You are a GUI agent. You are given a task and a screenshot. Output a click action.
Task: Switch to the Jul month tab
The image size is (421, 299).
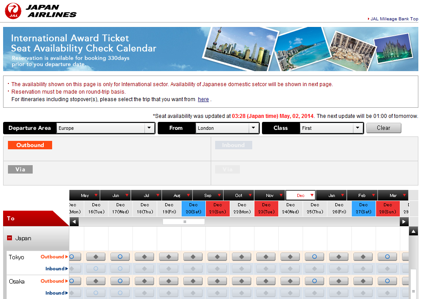[x=147, y=195]
